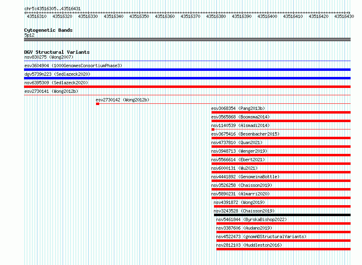Open nsv5461844 (ByrskaBishop2022) variant
This screenshot has width=362, height=265.
(251, 219)
